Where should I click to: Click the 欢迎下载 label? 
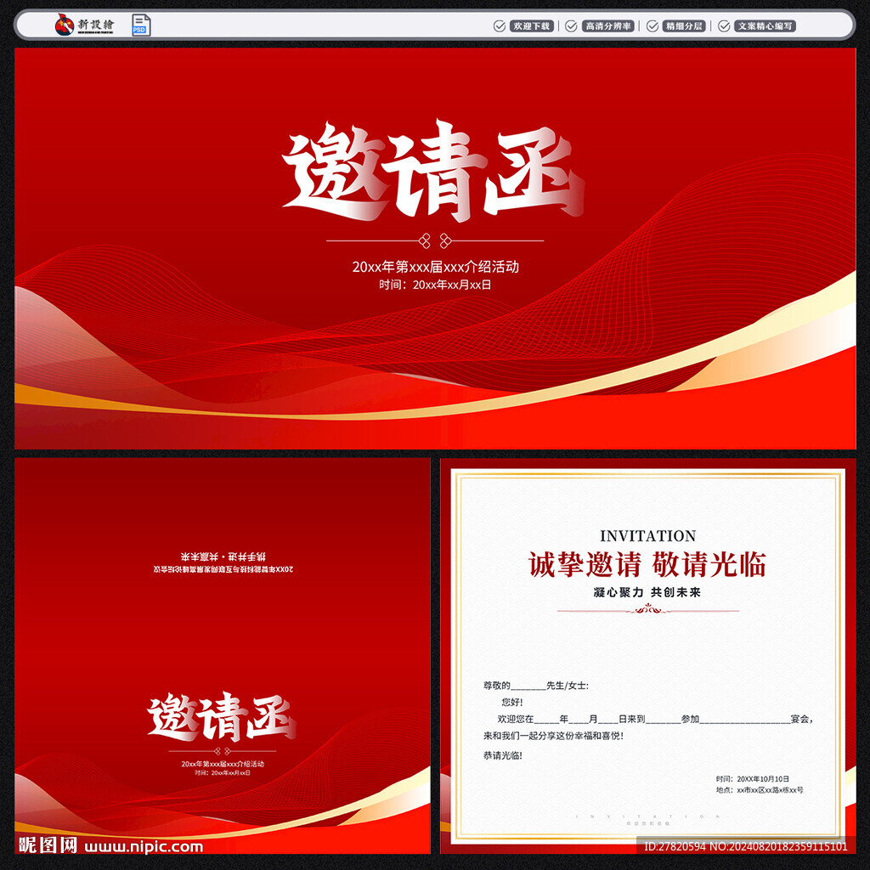click(x=532, y=26)
